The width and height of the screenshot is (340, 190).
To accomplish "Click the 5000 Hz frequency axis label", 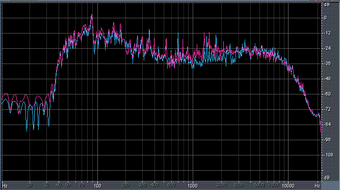I will [x=259, y=185].
